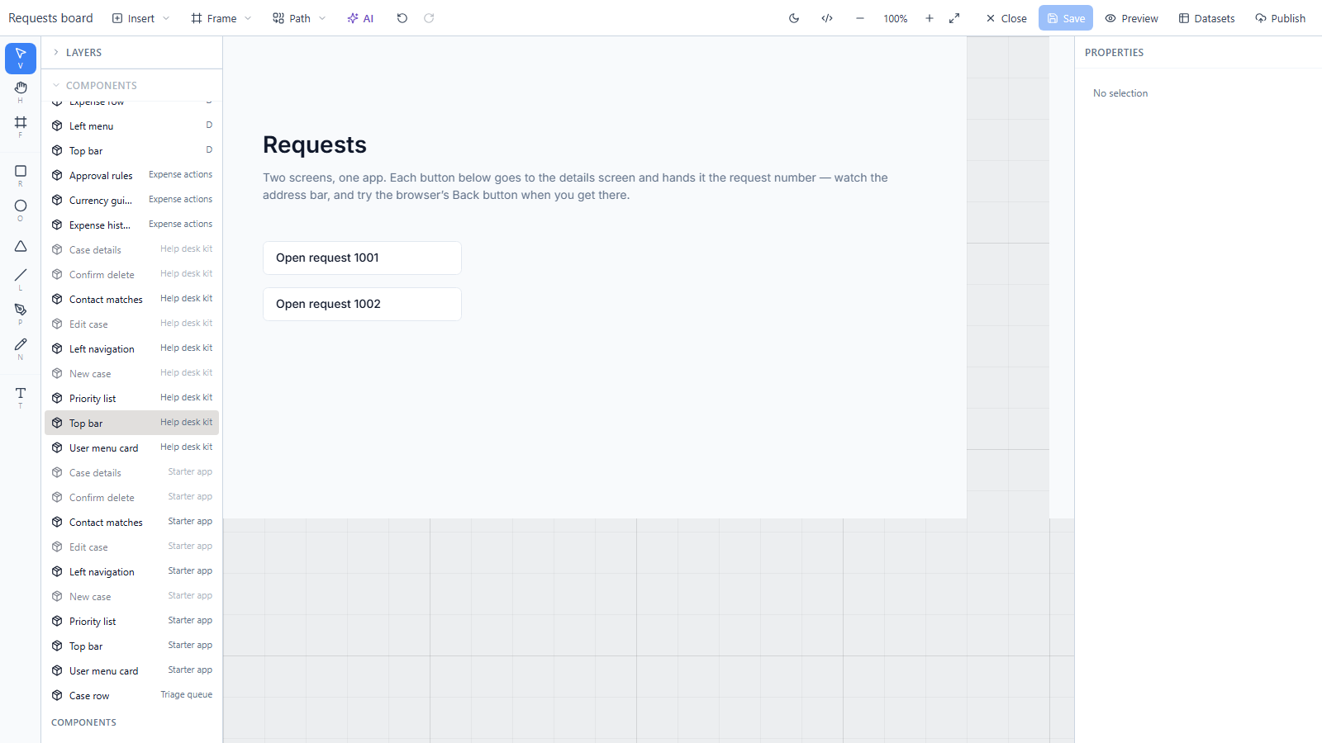Select User menu card Starter app
Viewport: 1322px width, 743px height.
tap(132, 670)
